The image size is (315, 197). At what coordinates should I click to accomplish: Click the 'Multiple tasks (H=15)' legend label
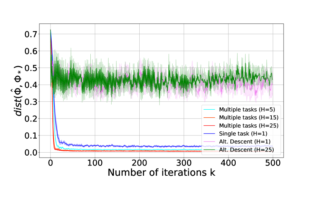(249, 118)
